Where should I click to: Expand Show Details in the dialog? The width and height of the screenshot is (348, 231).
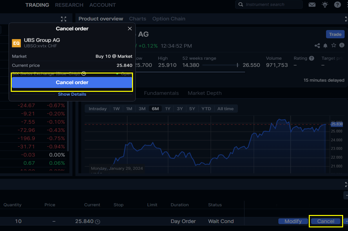point(72,94)
